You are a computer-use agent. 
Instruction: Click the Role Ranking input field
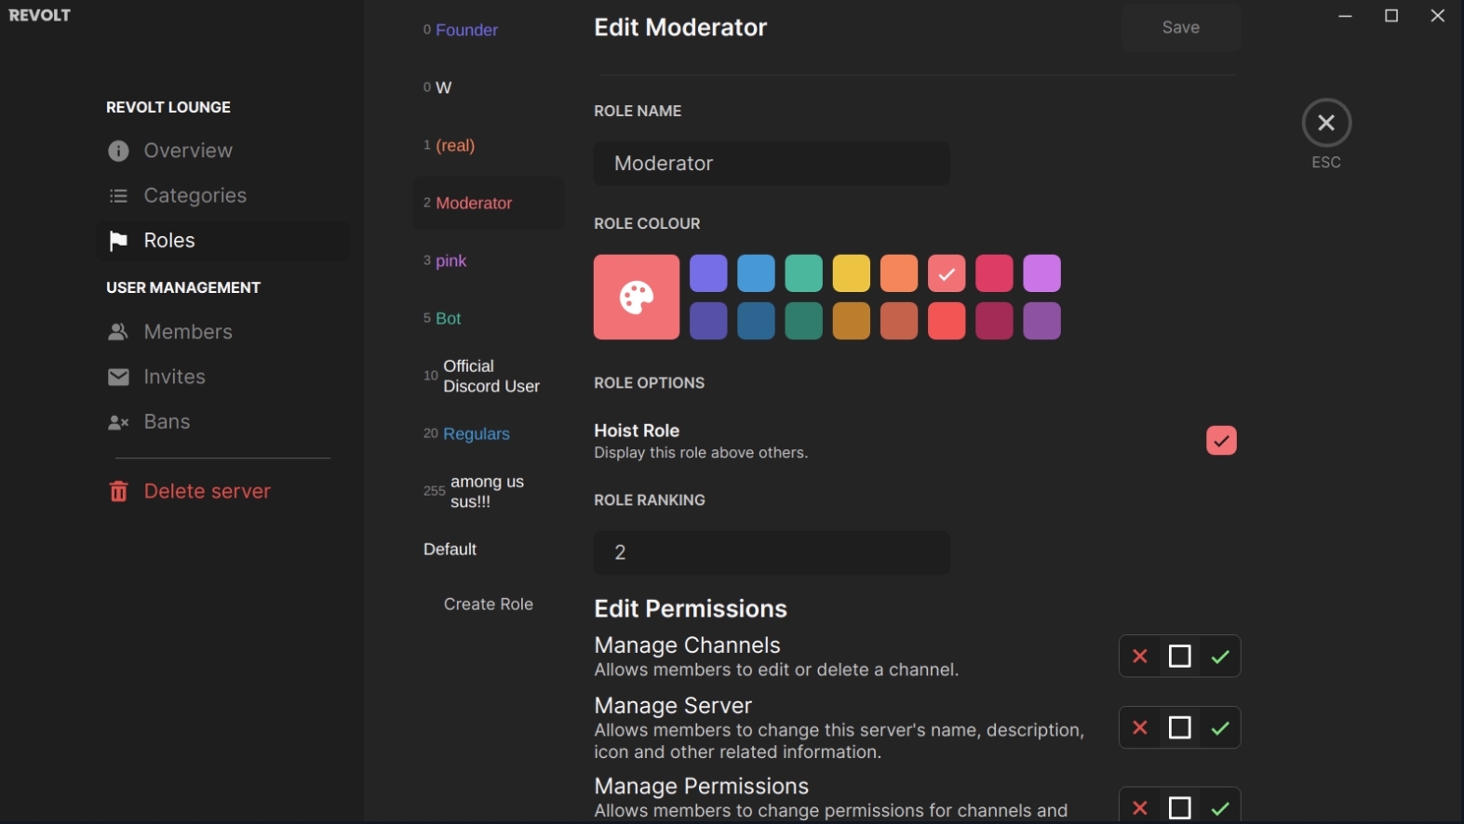[772, 552]
